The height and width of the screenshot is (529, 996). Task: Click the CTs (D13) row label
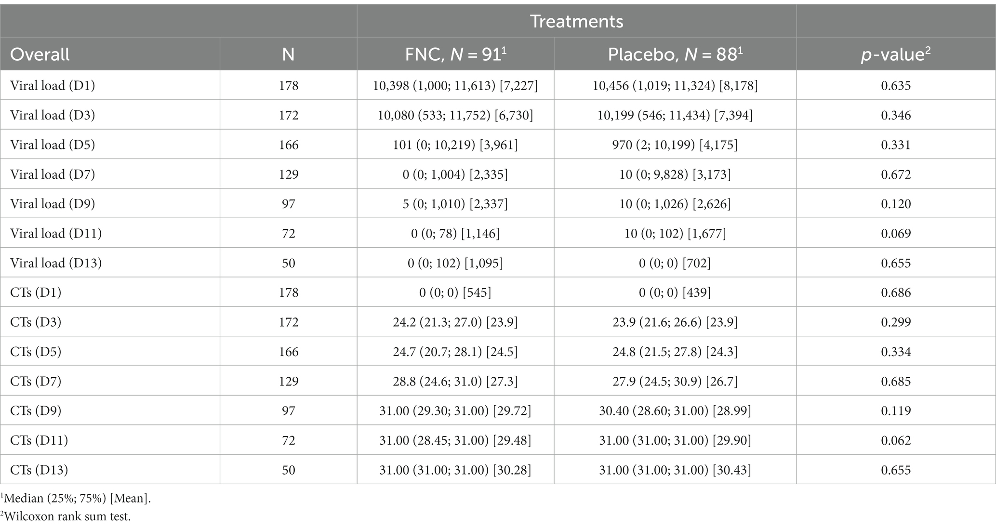click(x=39, y=470)
